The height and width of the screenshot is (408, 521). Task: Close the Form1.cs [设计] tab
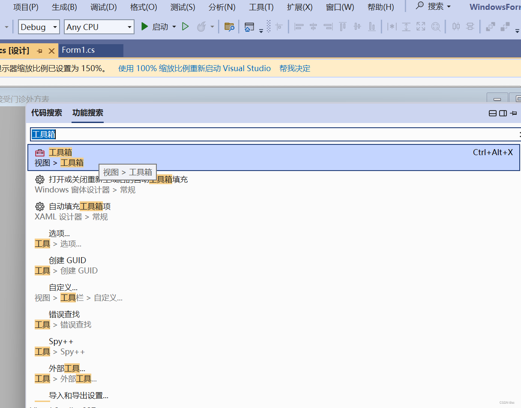point(51,51)
